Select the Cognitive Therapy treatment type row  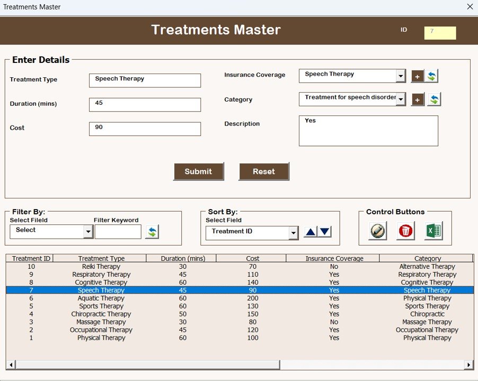pos(240,283)
